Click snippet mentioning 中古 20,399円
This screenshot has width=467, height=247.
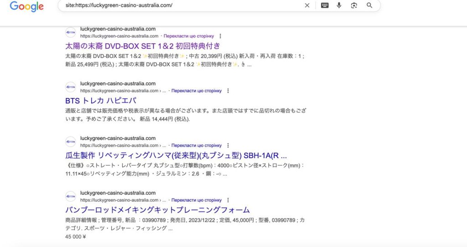click(185, 60)
